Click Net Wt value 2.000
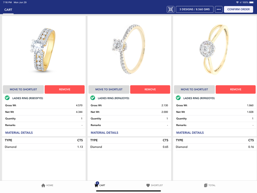The height and width of the screenshot is (193, 257). click(165, 112)
